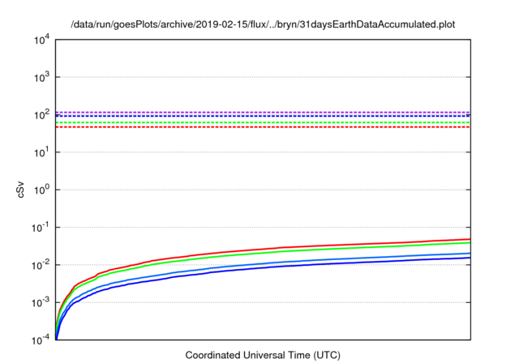Click the 10^2 y-axis tick label
Image resolution: width=519 pixels, height=363 pixels.
[x=41, y=115]
